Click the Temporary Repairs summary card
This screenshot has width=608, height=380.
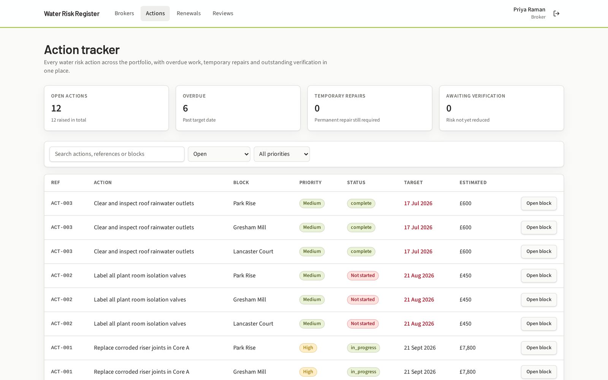click(x=370, y=108)
